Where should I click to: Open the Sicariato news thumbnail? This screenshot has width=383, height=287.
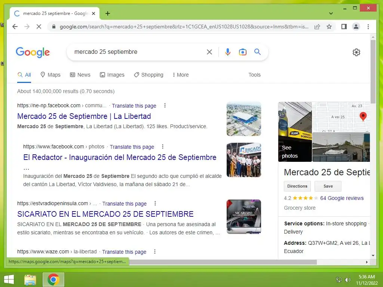coord(244,217)
